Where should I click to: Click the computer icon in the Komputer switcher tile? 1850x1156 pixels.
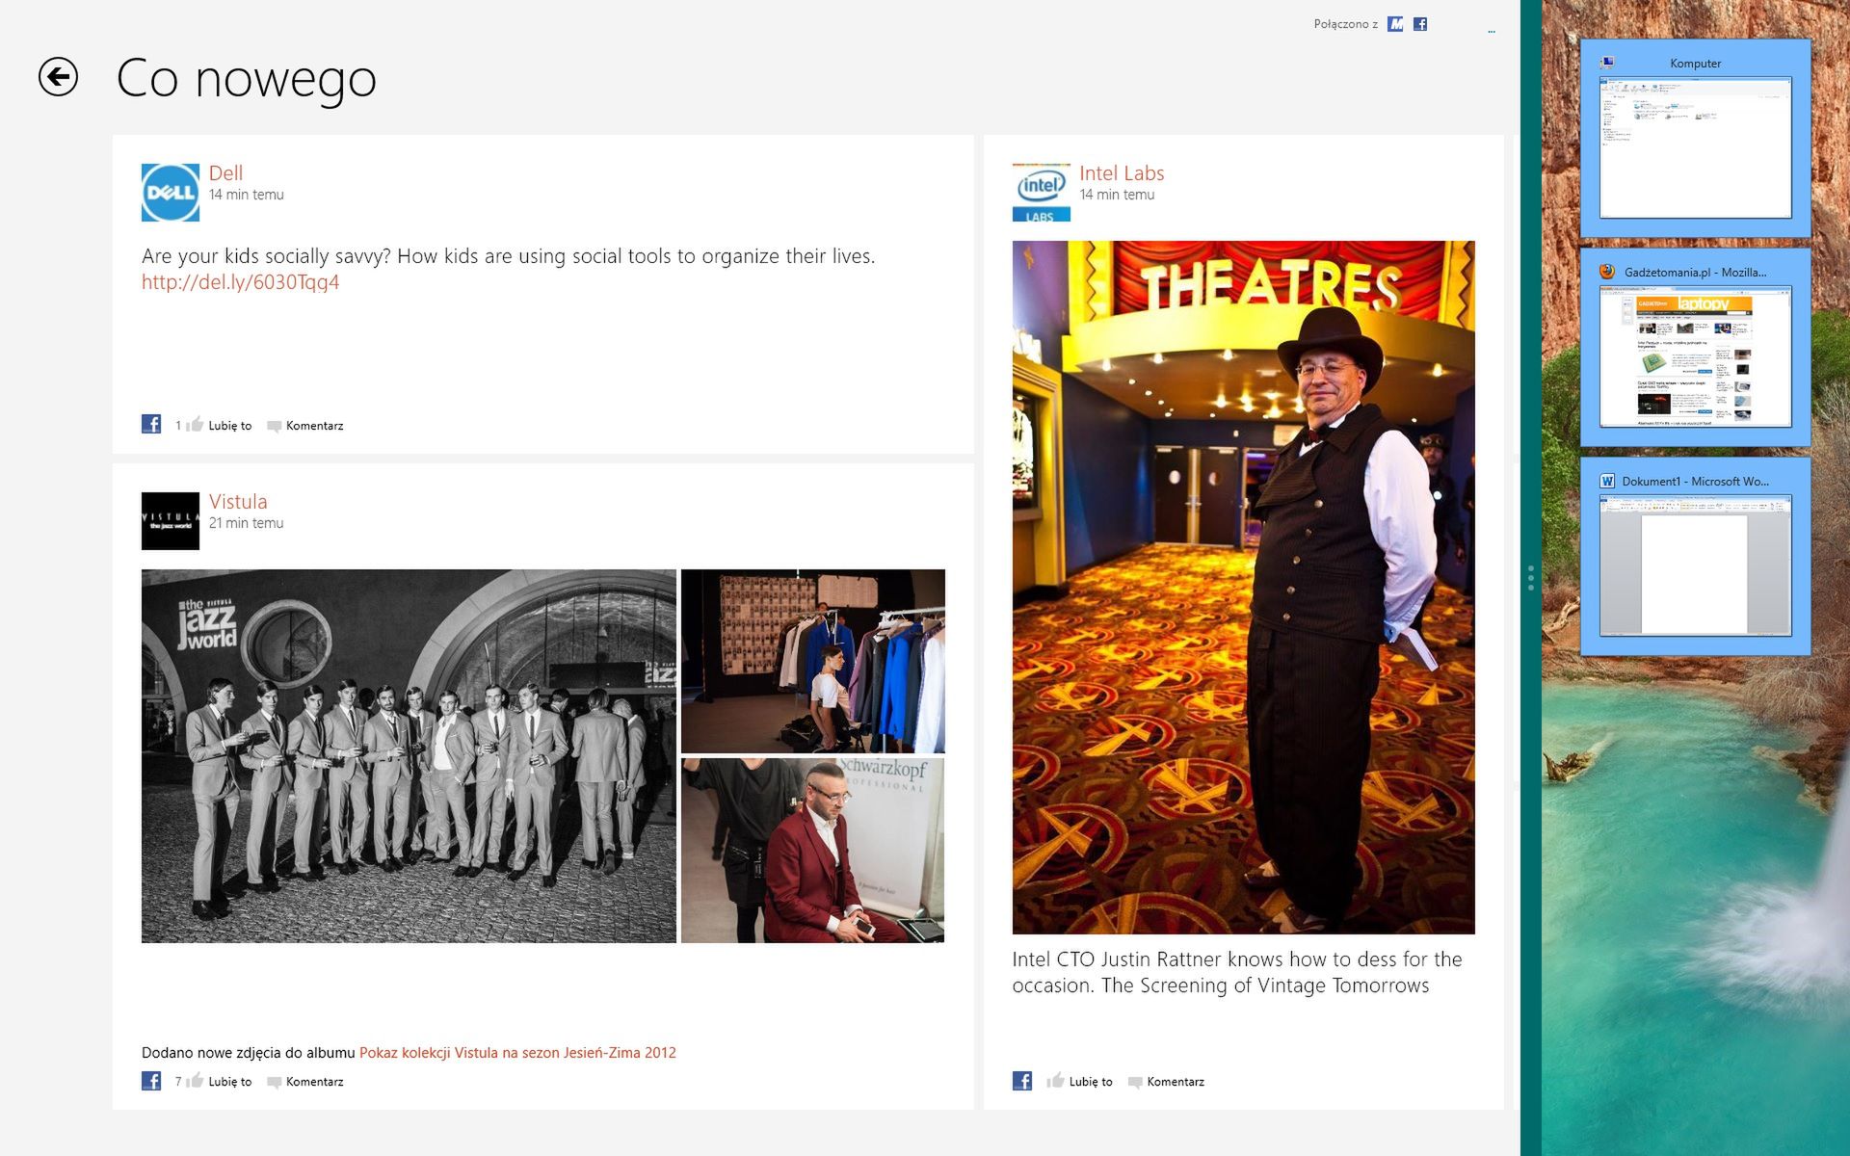(x=1607, y=63)
